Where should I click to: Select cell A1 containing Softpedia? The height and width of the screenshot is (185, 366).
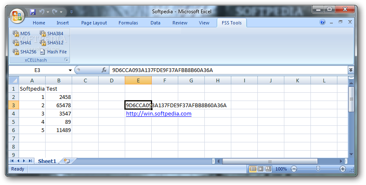pyautogui.click(x=32, y=89)
